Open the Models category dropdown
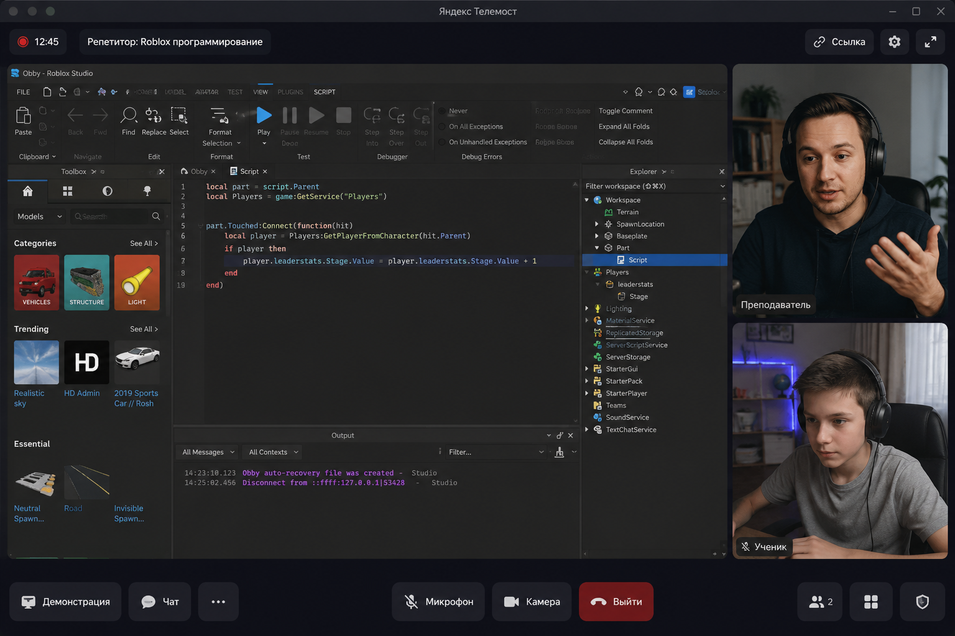Viewport: 955px width, 636px height. coord(40,216)
